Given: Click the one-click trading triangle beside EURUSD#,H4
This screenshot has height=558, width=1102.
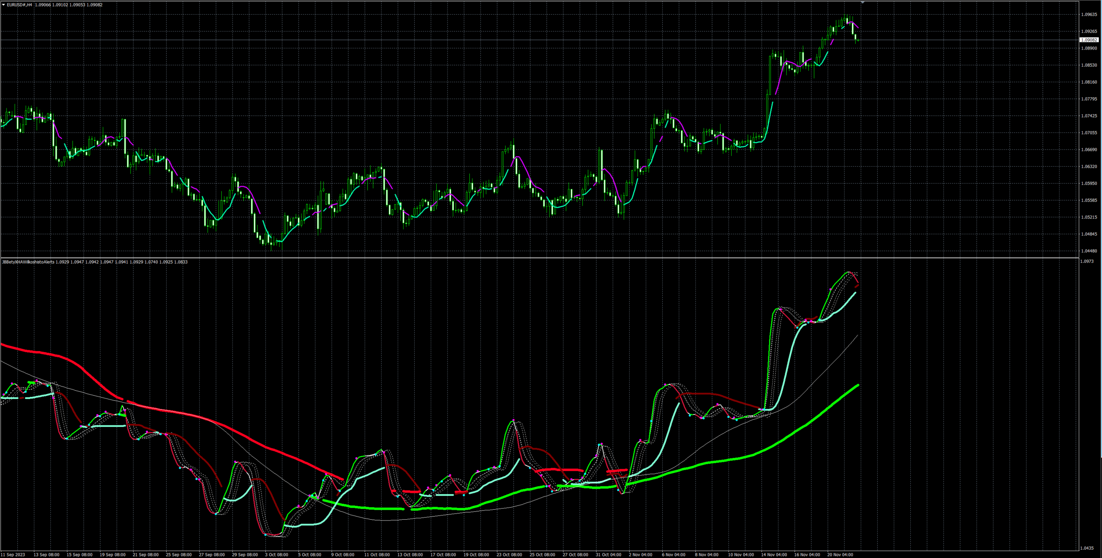Looking at the screenshot, I should pos(3,5).
